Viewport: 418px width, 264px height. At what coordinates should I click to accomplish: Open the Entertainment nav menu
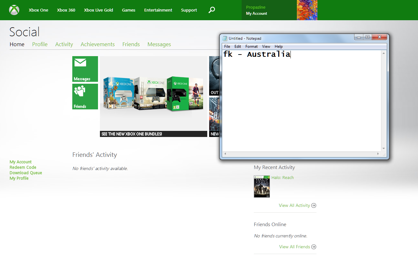[x=158, y=10]
